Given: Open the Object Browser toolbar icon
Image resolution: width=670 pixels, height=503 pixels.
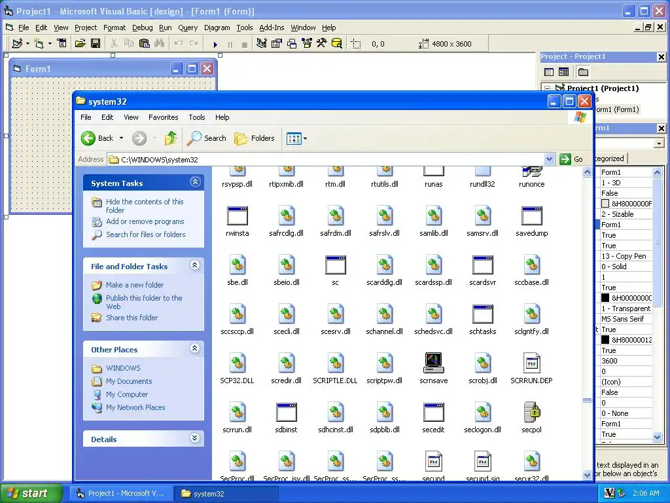Looking at the screenshot, I should (306, 43).
